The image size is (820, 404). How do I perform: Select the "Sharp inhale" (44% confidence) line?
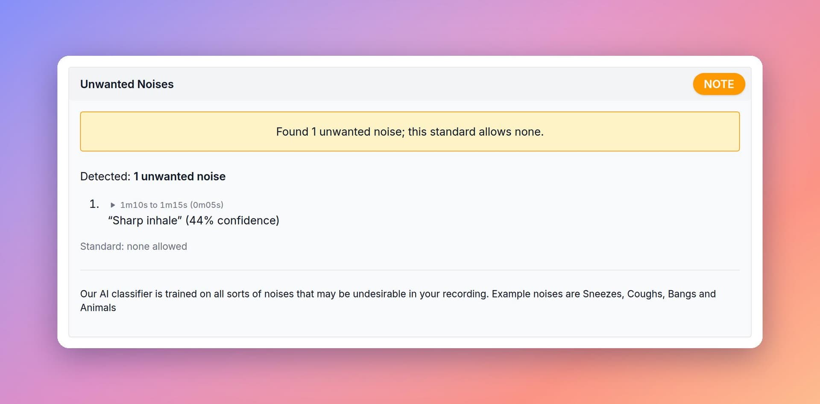click(x=193, y=221)
